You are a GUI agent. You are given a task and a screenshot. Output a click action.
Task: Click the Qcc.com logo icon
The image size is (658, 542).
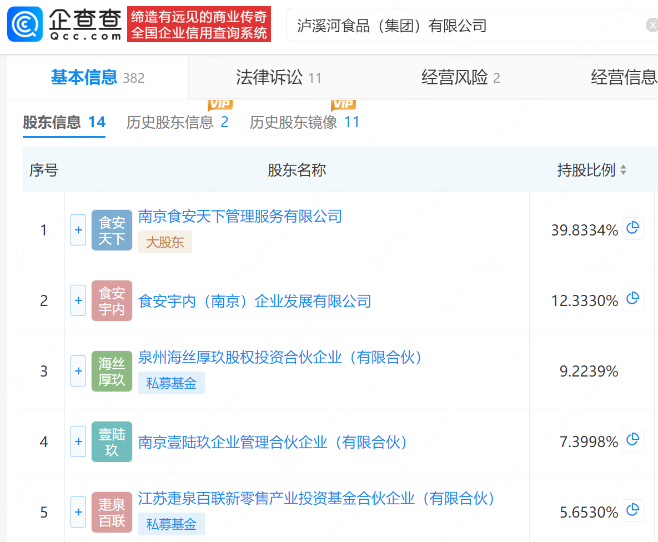click(25, 24)
